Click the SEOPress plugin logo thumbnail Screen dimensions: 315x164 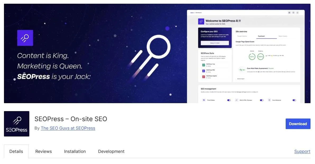pyautogui.click(x=17, y=124)
